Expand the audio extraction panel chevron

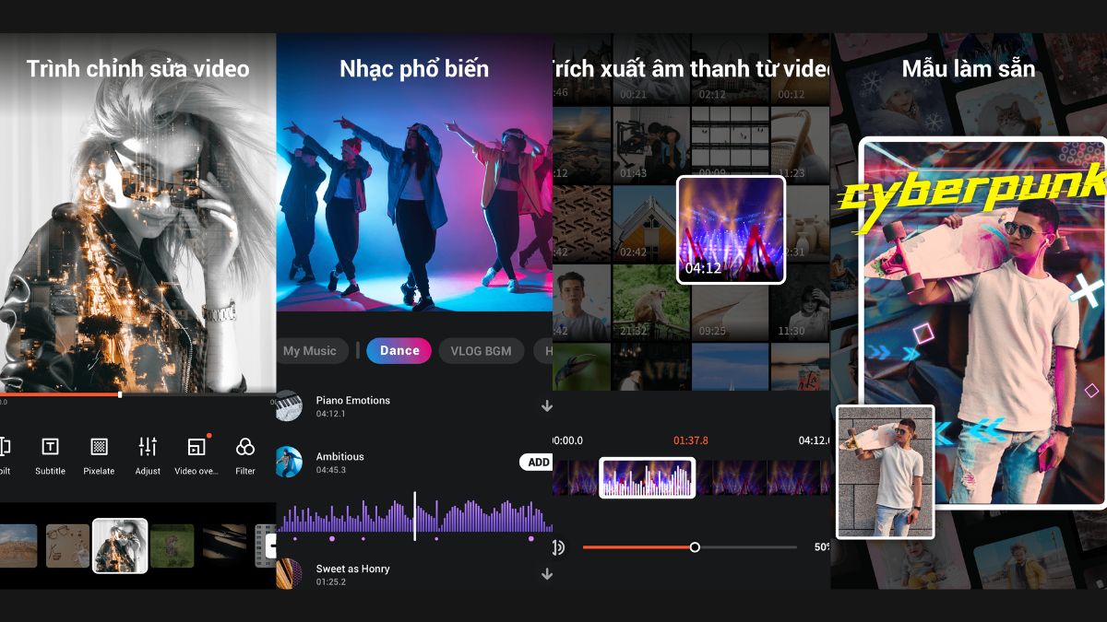tap(547, 405)
